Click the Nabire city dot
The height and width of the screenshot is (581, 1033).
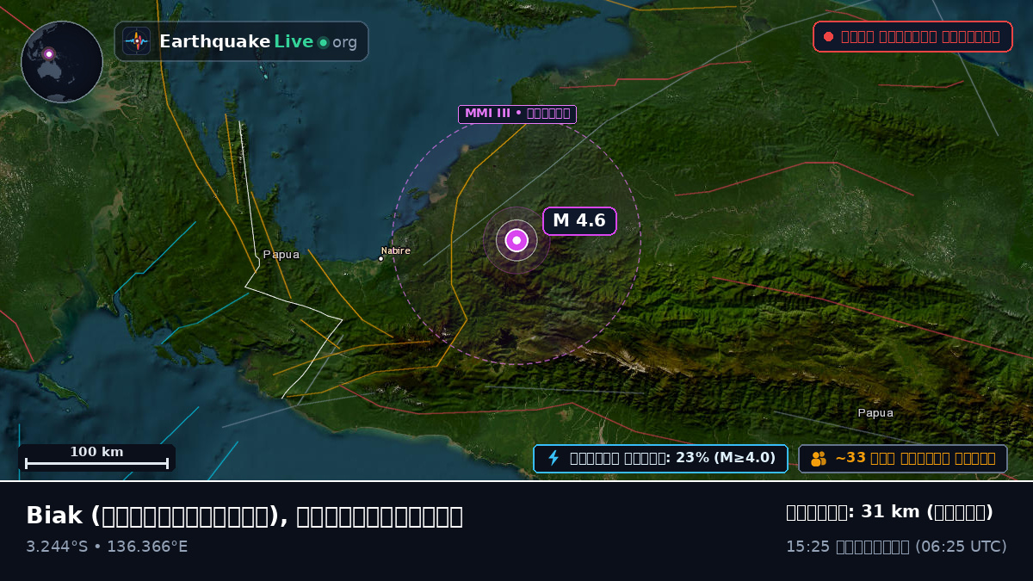pyautogui.click(x=380, y=258)
